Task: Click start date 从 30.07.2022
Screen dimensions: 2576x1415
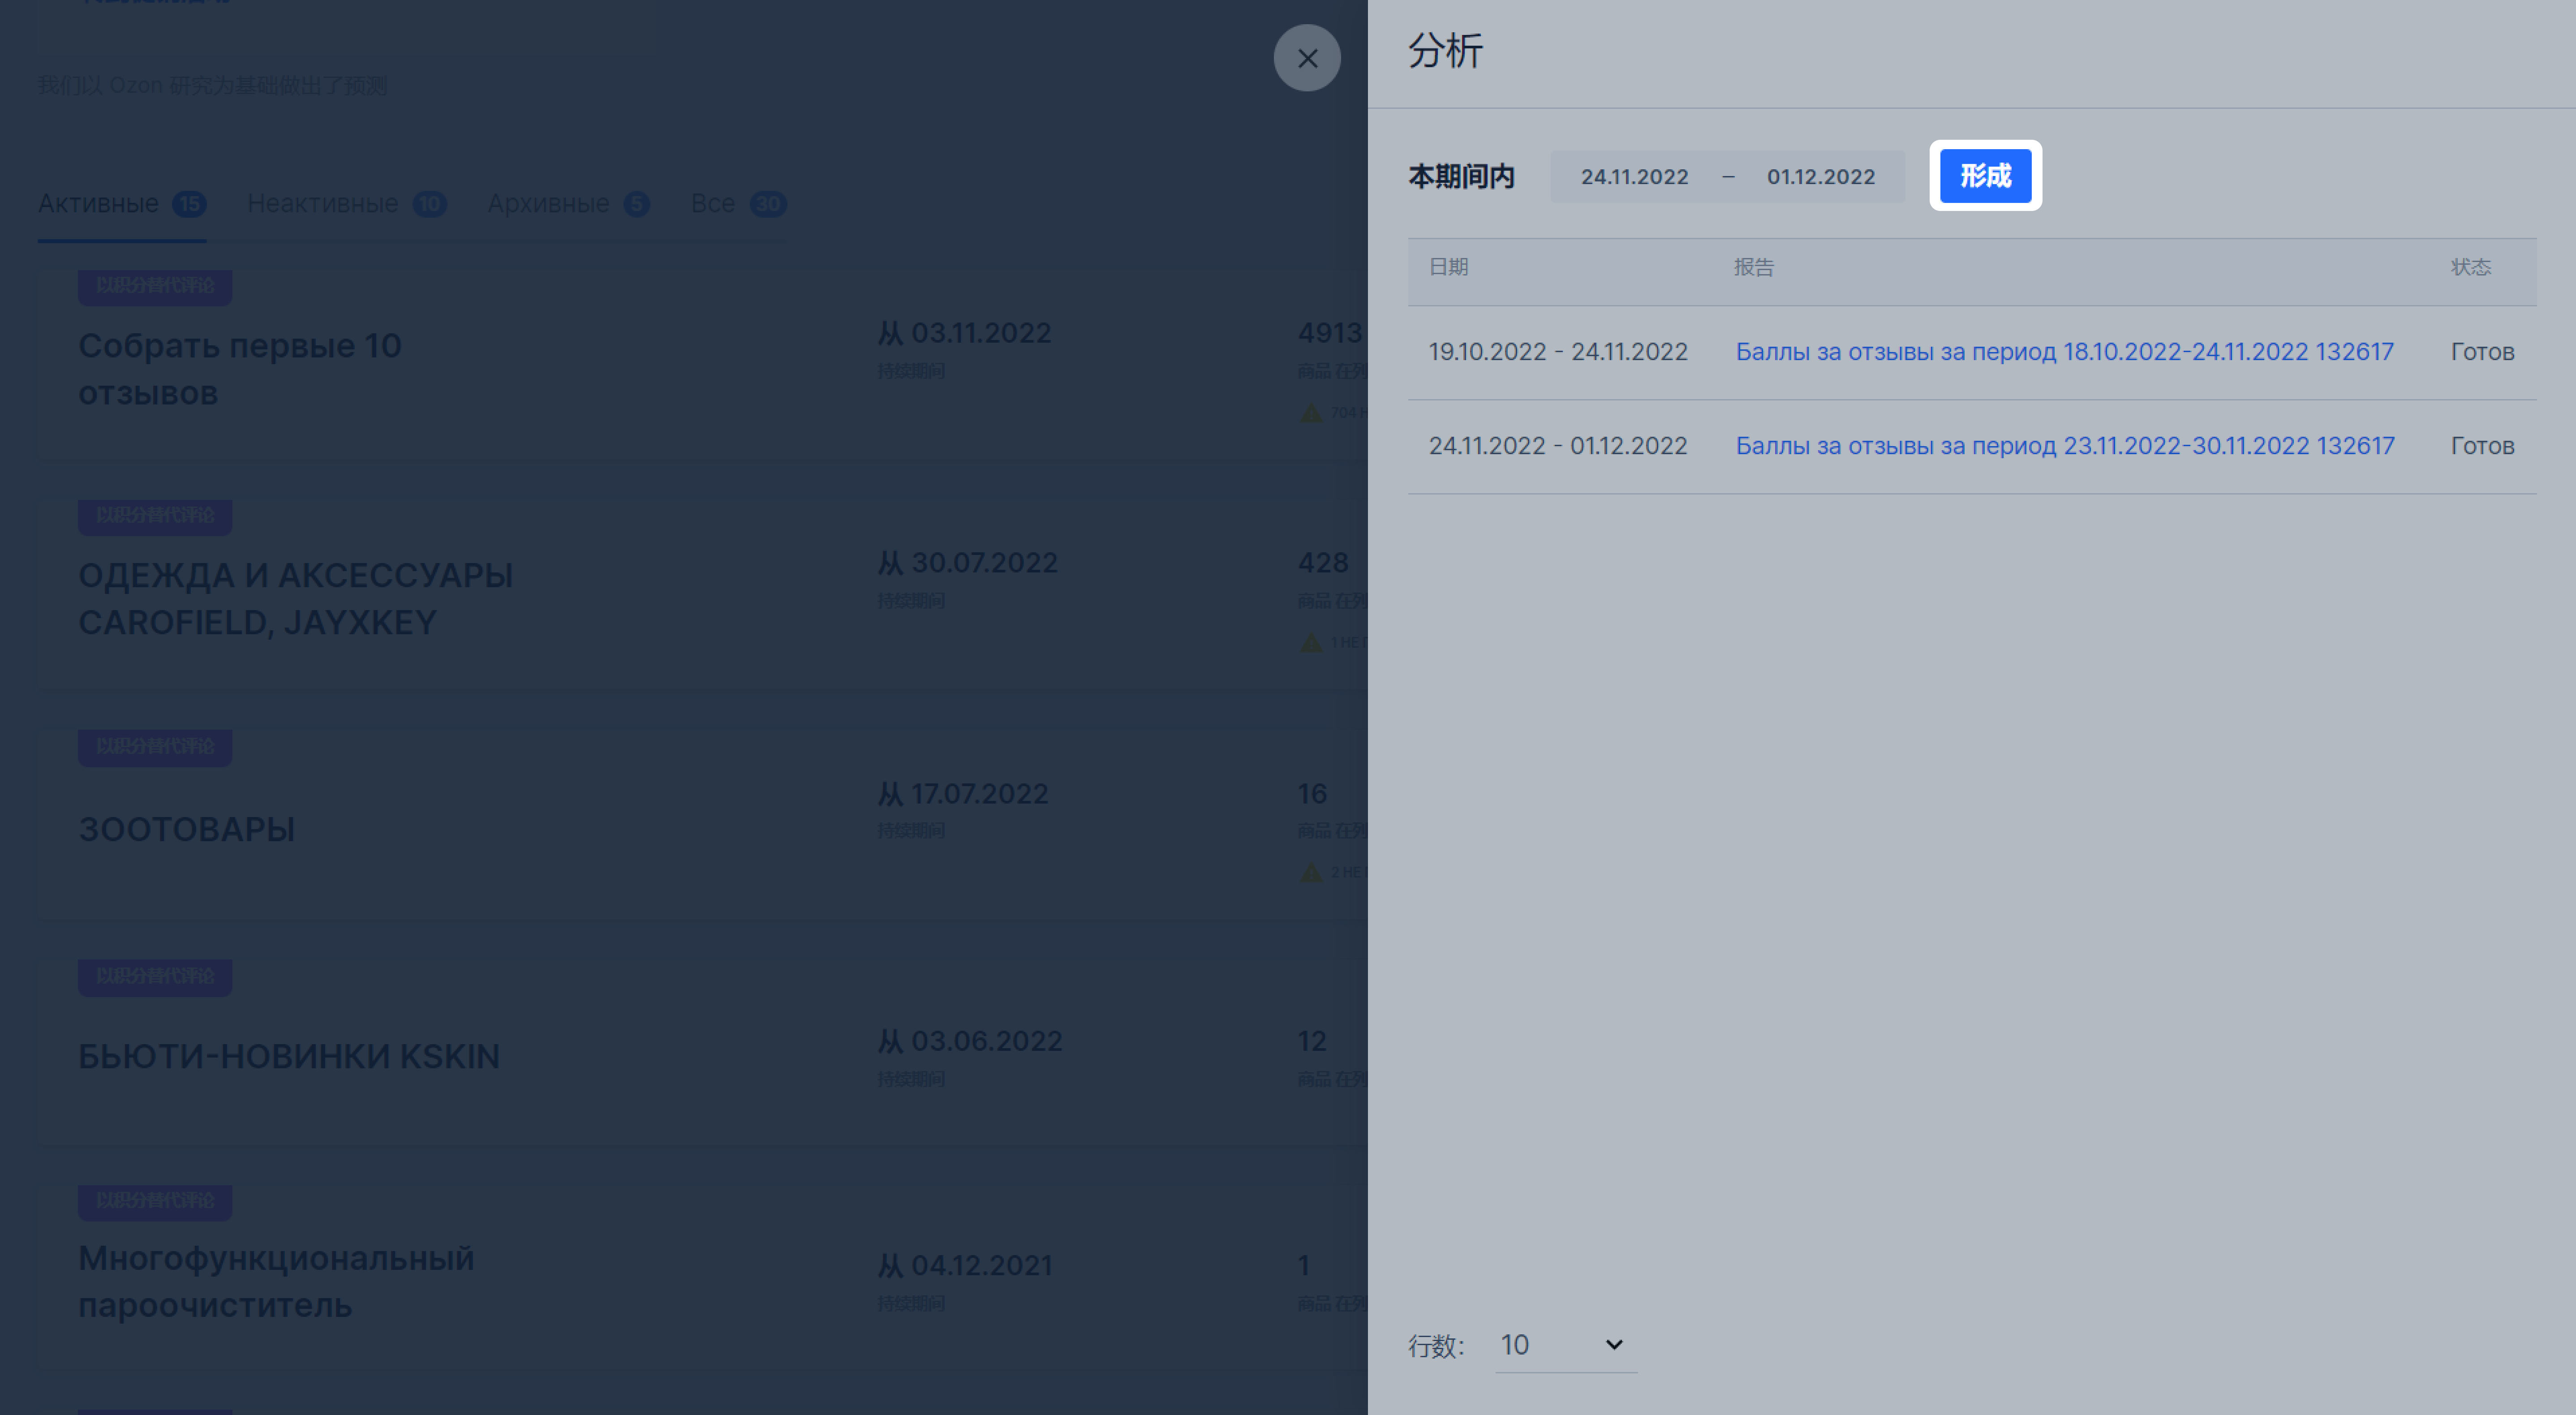Action: 968,563
